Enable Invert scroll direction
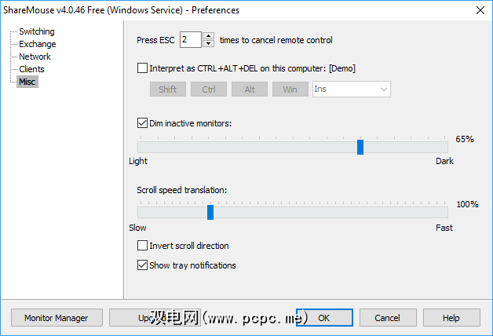493x336 pixels. [x=142, y=246]
